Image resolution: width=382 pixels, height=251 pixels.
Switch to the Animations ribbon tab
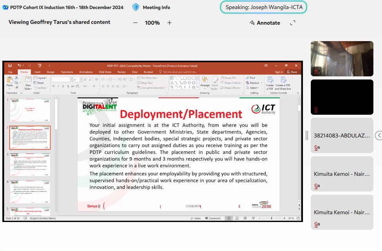tap(86, 72)
